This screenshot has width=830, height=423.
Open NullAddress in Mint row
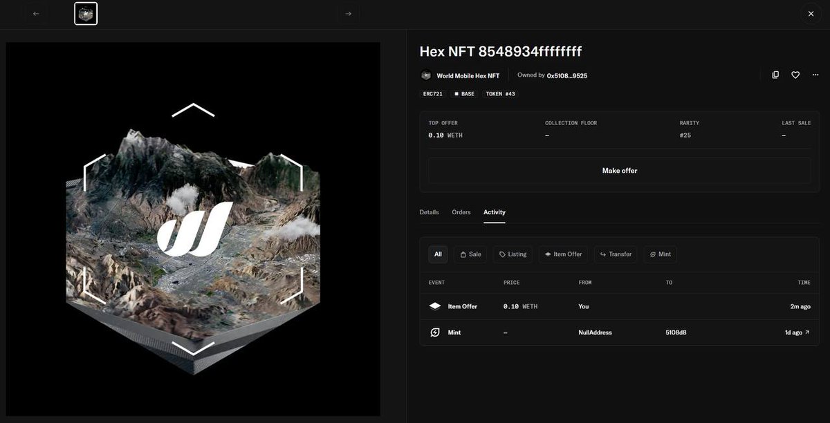pyautogui.click(x=595, y=332)
